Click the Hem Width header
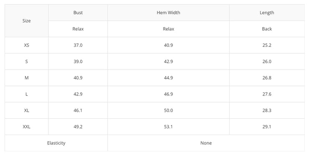 pyautogui.click(x=169, y=13)
